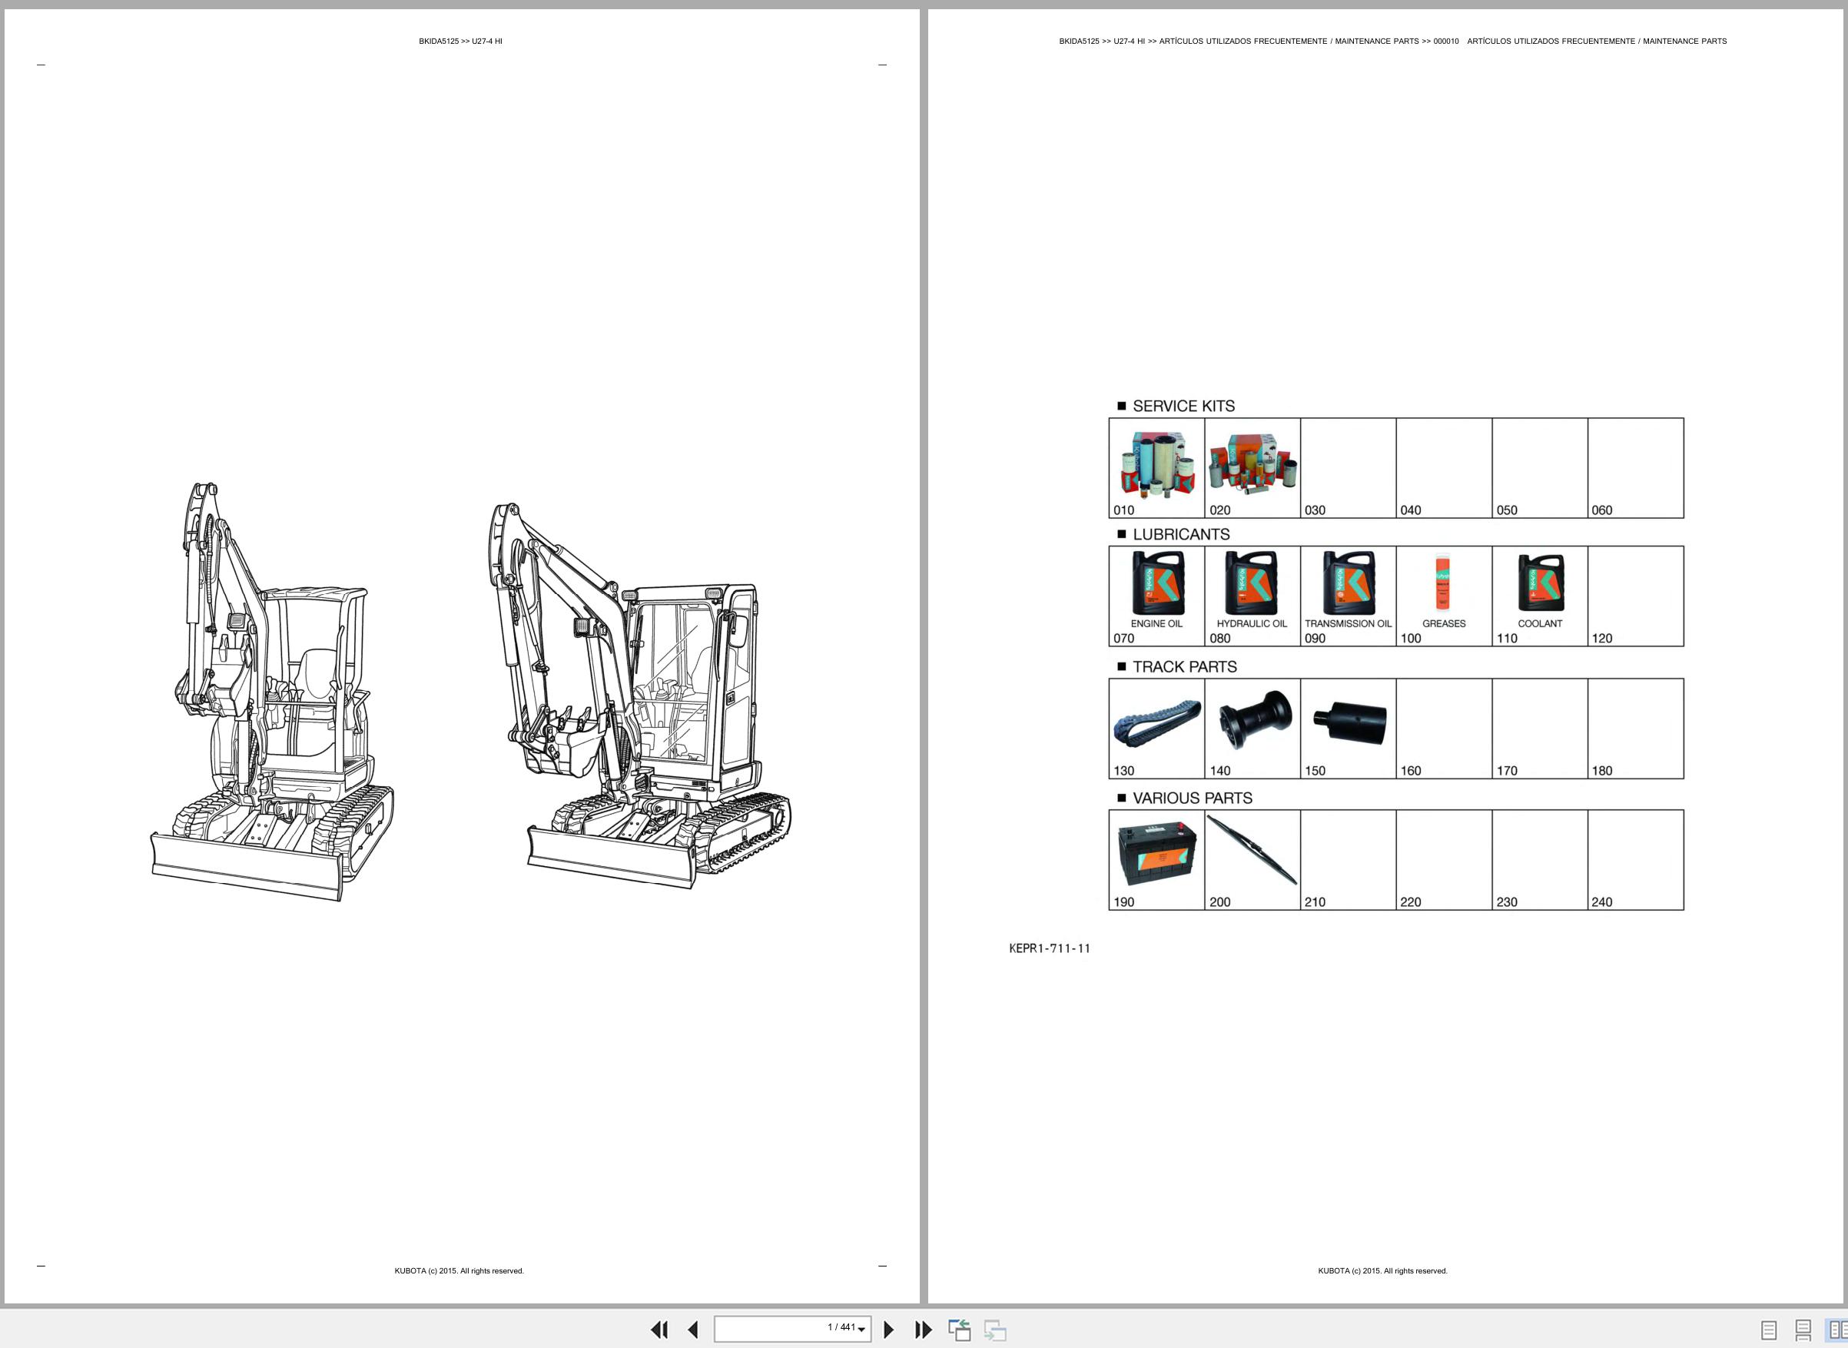
Task: Go to the previous page
Action: coord(692,1330)
